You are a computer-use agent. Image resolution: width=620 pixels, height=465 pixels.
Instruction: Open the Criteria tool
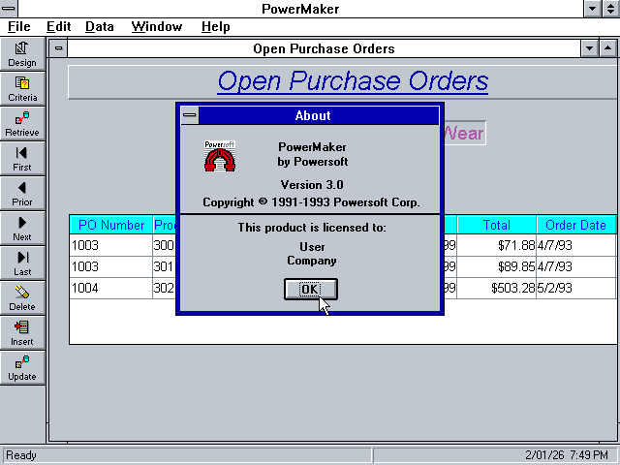tap(22, 88)
